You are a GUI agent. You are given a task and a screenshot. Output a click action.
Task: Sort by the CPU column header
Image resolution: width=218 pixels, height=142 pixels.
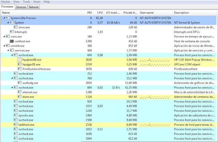(98, 13)
